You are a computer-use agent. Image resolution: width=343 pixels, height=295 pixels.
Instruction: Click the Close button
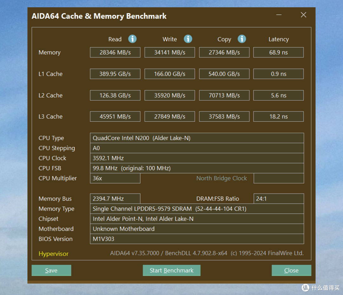[291, 270]
